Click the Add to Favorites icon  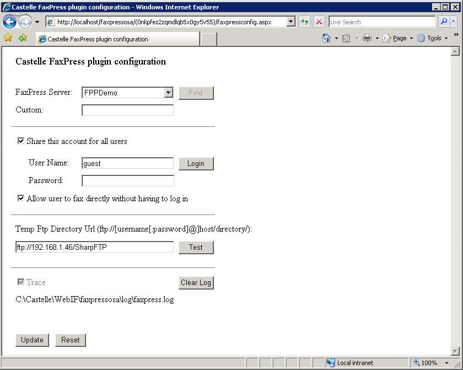pos(23,38)
